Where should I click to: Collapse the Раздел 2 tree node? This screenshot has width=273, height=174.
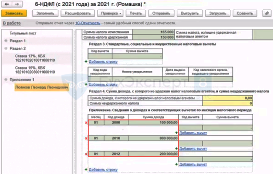6,48
